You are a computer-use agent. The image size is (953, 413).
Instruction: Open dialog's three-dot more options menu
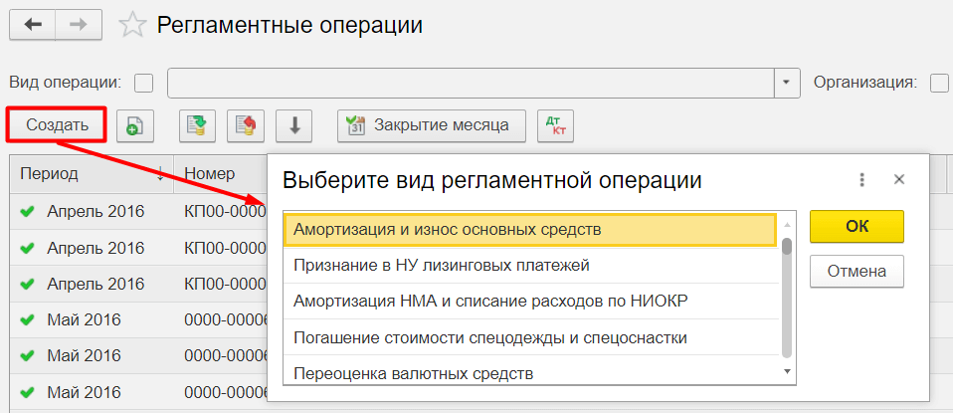point(861,180)
